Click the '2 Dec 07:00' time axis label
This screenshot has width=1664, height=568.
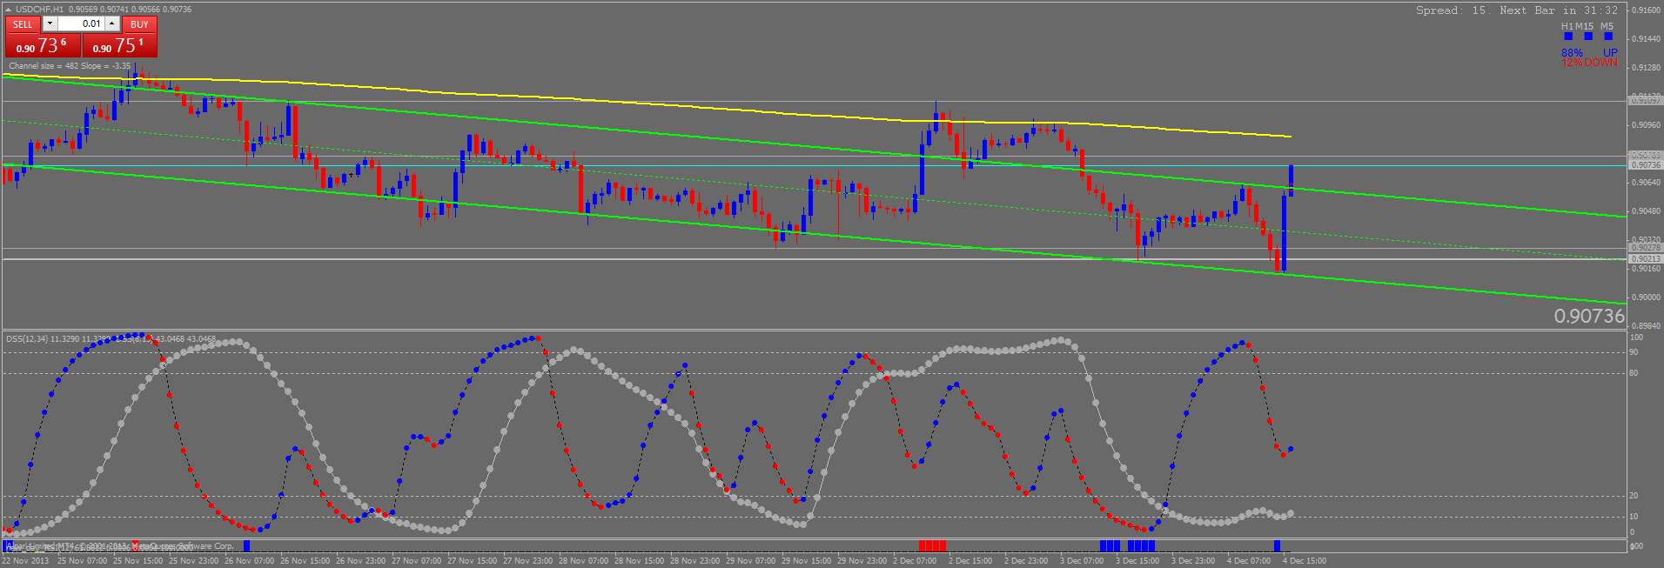tap(913, 561)
